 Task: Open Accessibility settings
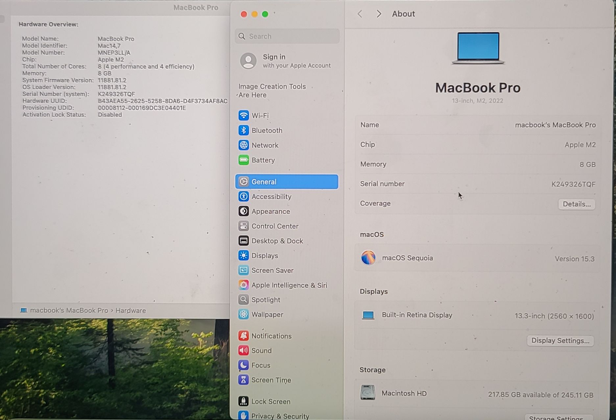[271, 196]
